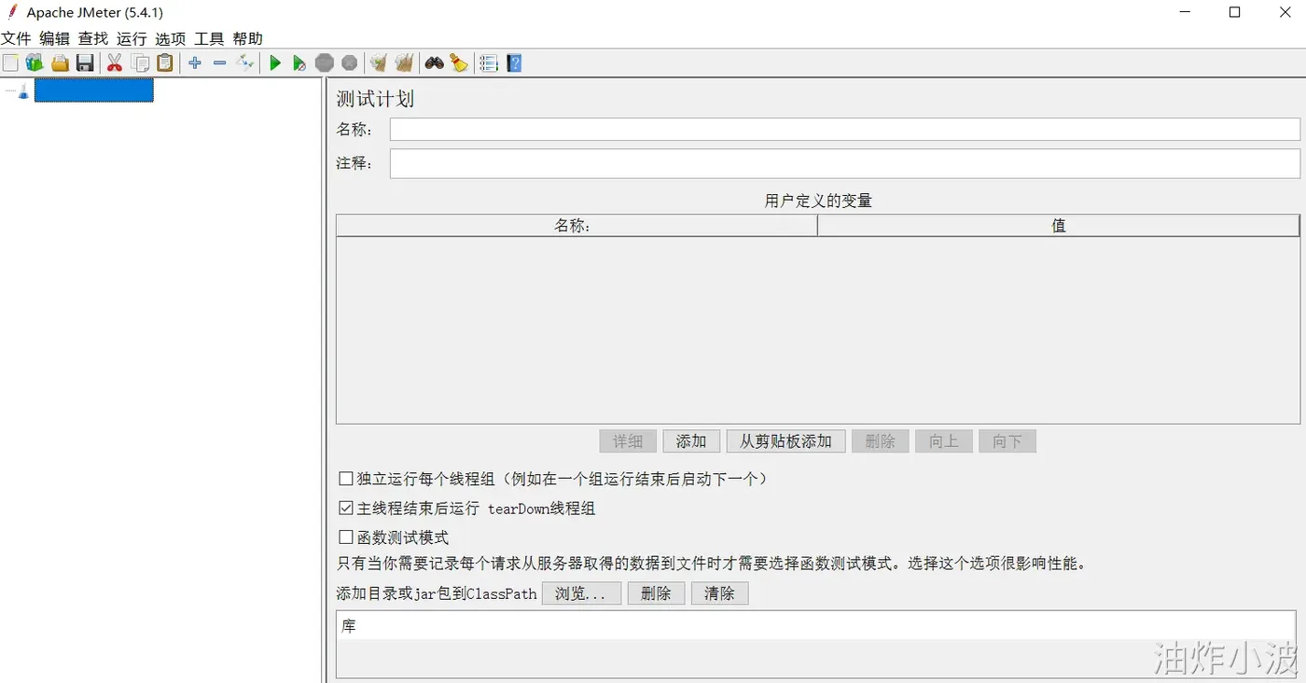
Task: Expand all tree nodes with plus icon
Action: click(x=195, y=63)
